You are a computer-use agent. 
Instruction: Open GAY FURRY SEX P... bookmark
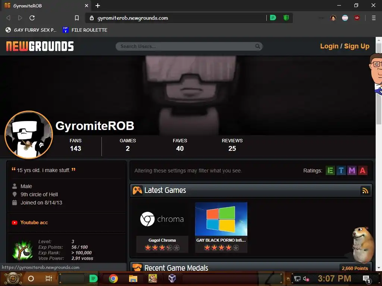(x=31, y=30)
